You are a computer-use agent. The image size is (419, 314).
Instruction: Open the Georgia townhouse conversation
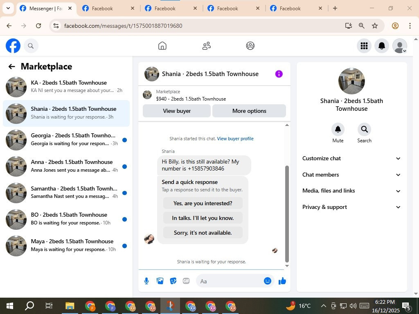point(66,140)
